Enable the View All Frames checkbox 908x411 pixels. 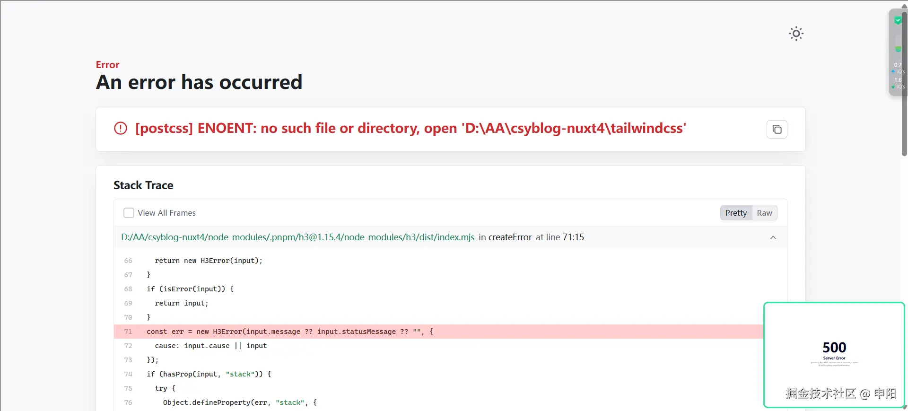[x=129, y=213]
